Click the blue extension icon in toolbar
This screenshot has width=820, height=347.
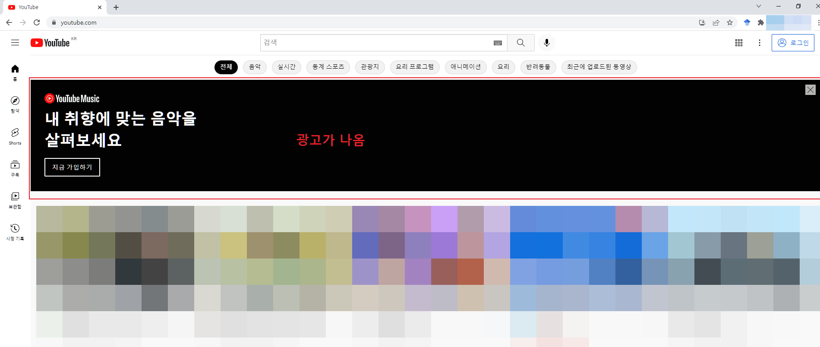coord(747,22)
